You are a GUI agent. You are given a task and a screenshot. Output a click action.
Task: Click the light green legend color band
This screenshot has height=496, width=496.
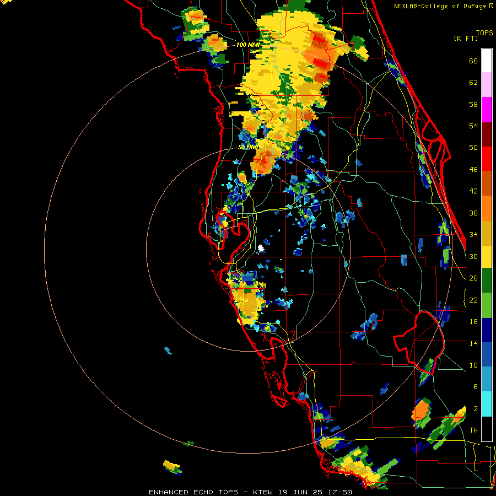point(487,305)
